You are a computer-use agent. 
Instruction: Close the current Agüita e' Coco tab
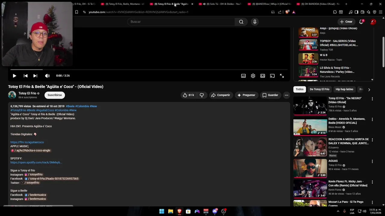(192, 4)
